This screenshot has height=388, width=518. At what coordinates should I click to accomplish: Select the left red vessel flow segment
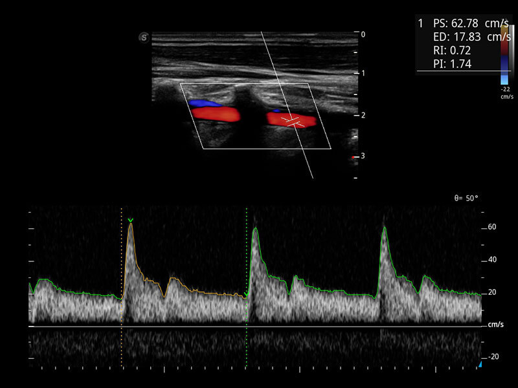click(x=215, y=114)
